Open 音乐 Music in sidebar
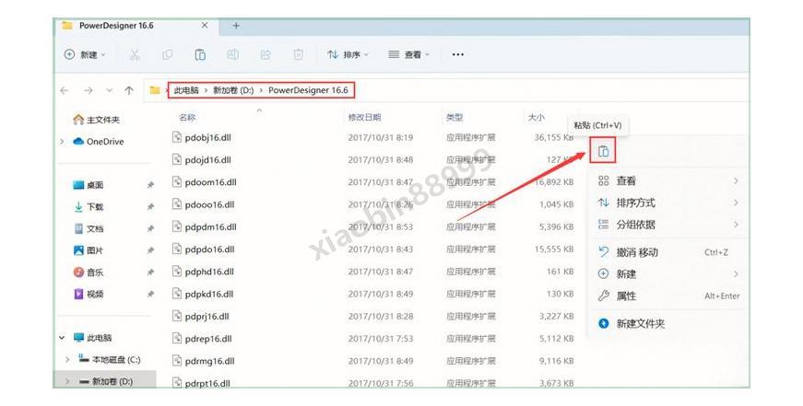The width and height of the screenshot is (803, 406). 89,273
